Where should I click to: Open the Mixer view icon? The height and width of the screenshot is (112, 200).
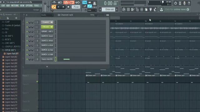[x=142, y=10]
